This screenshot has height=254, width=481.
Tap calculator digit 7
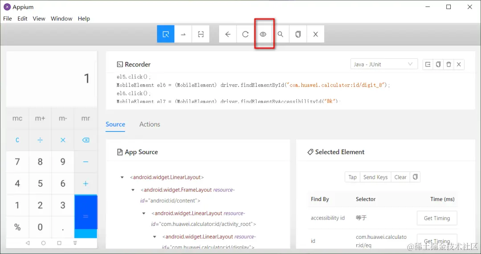point(17,162)
